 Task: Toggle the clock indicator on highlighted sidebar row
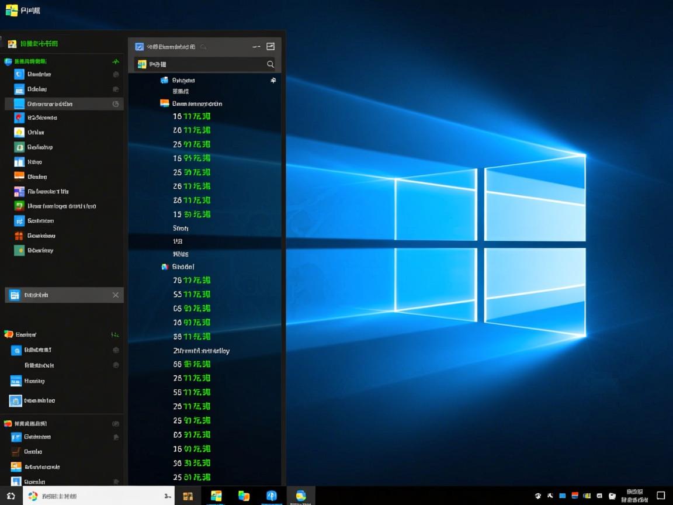coord(116,104)
